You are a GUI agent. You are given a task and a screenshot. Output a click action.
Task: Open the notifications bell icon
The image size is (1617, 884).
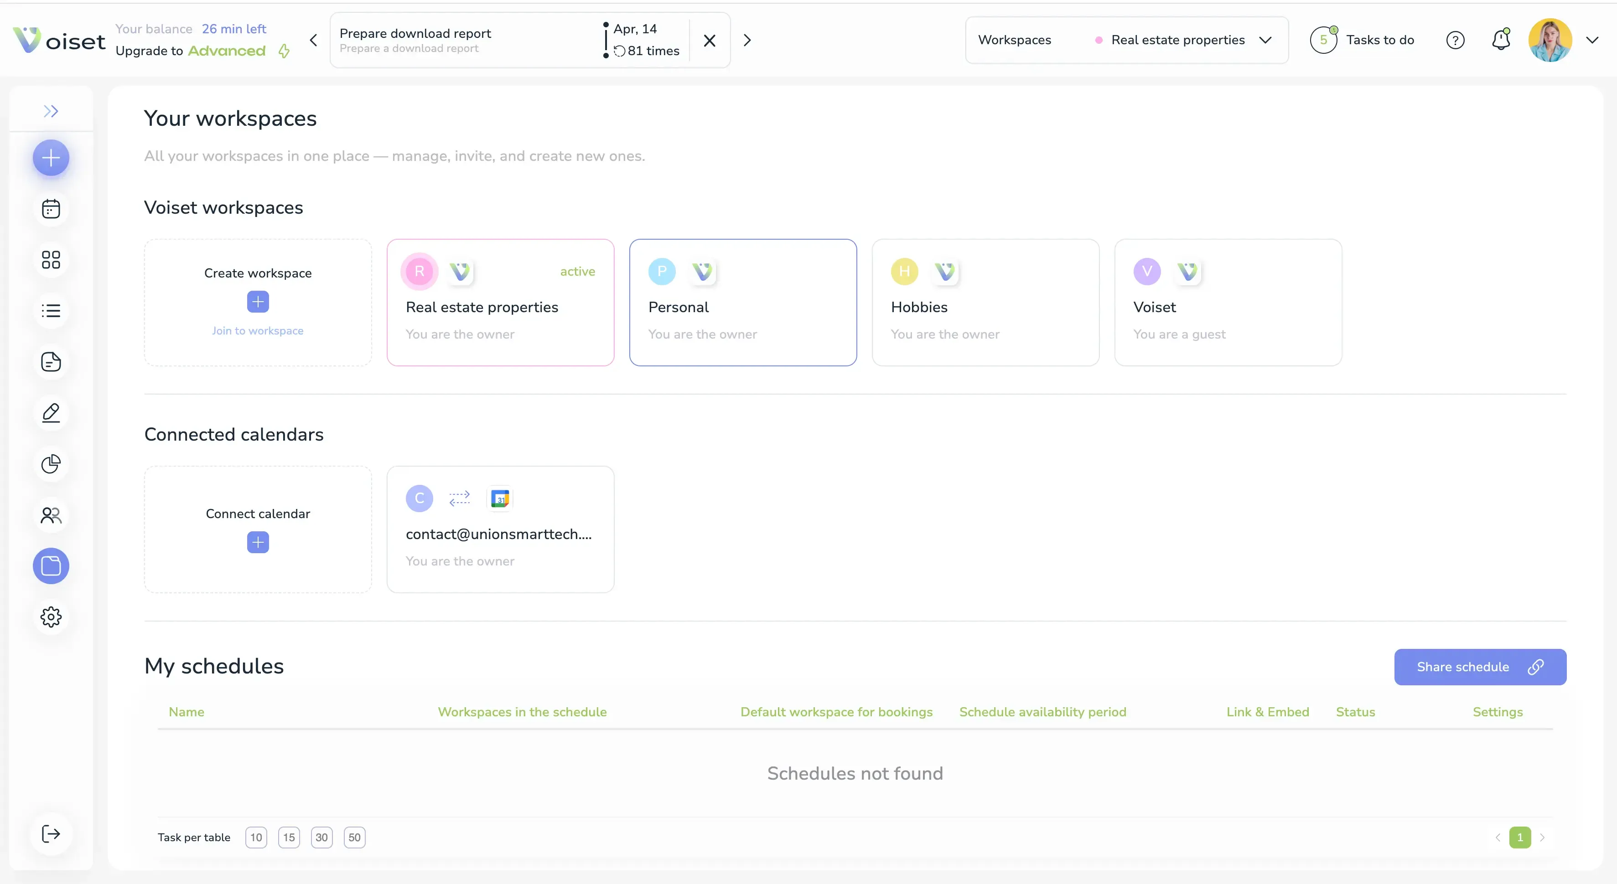(1501, 39)
